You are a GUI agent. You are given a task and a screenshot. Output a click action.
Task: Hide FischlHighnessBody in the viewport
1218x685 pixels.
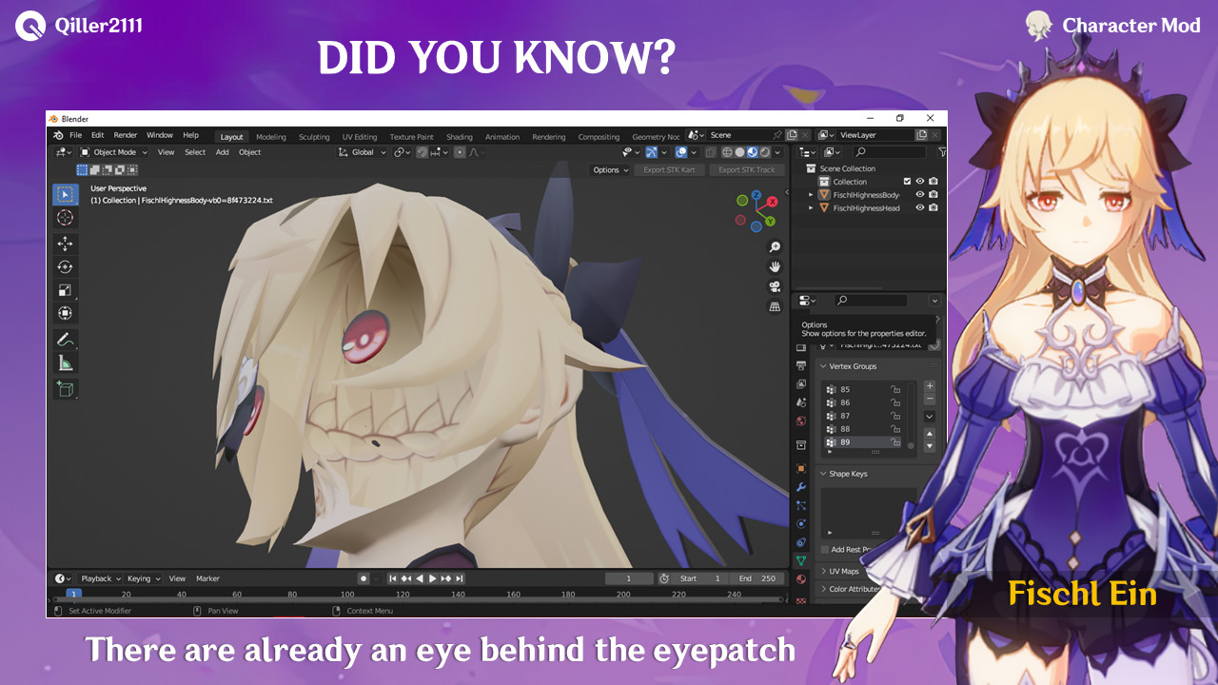[x=918, y=194]
